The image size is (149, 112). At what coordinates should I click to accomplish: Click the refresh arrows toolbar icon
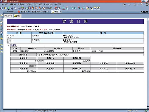[88, 8]
